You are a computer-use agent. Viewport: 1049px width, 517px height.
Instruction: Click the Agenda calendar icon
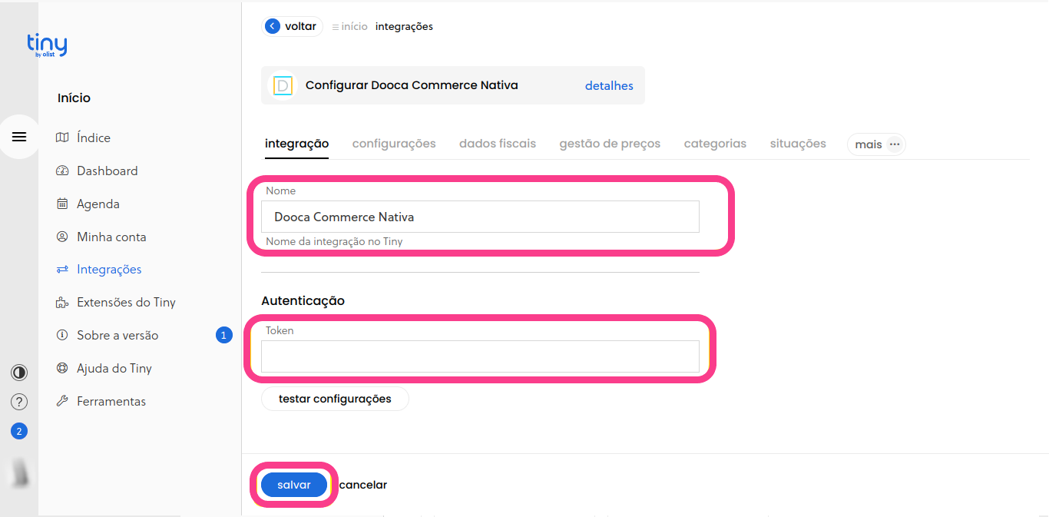62,204
